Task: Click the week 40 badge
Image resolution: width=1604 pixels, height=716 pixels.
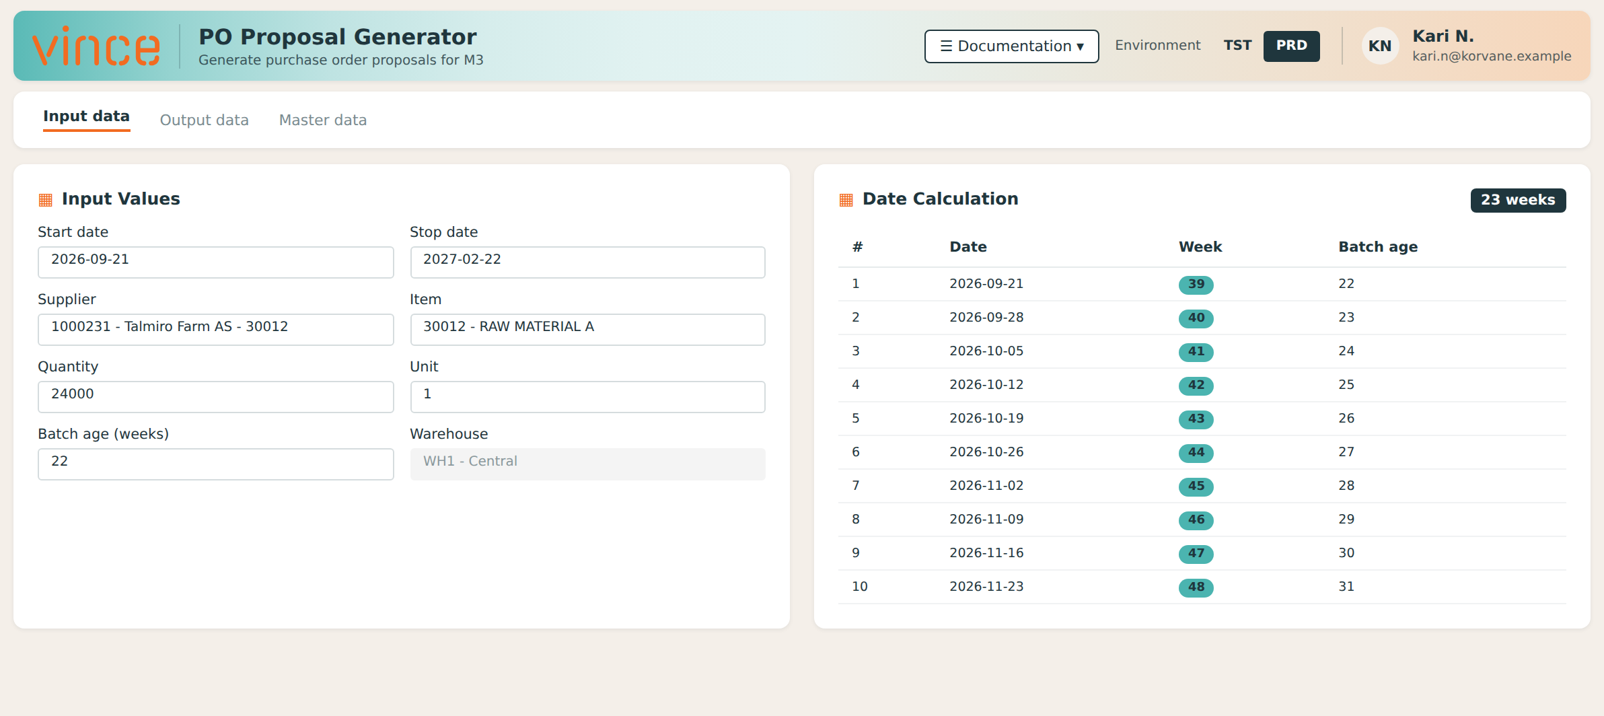Action: [x=1196, y=318]
